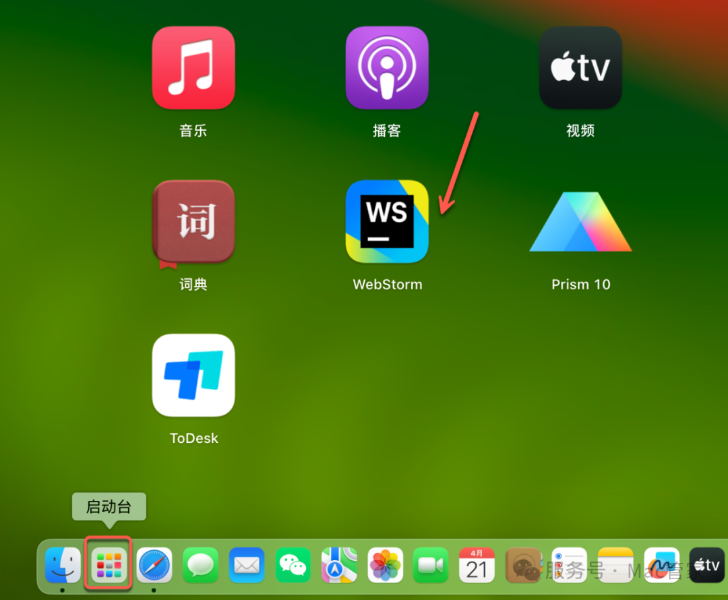Open the Mail app in the Dock
This screenshot has width=728, height=600.
point(247,565)
